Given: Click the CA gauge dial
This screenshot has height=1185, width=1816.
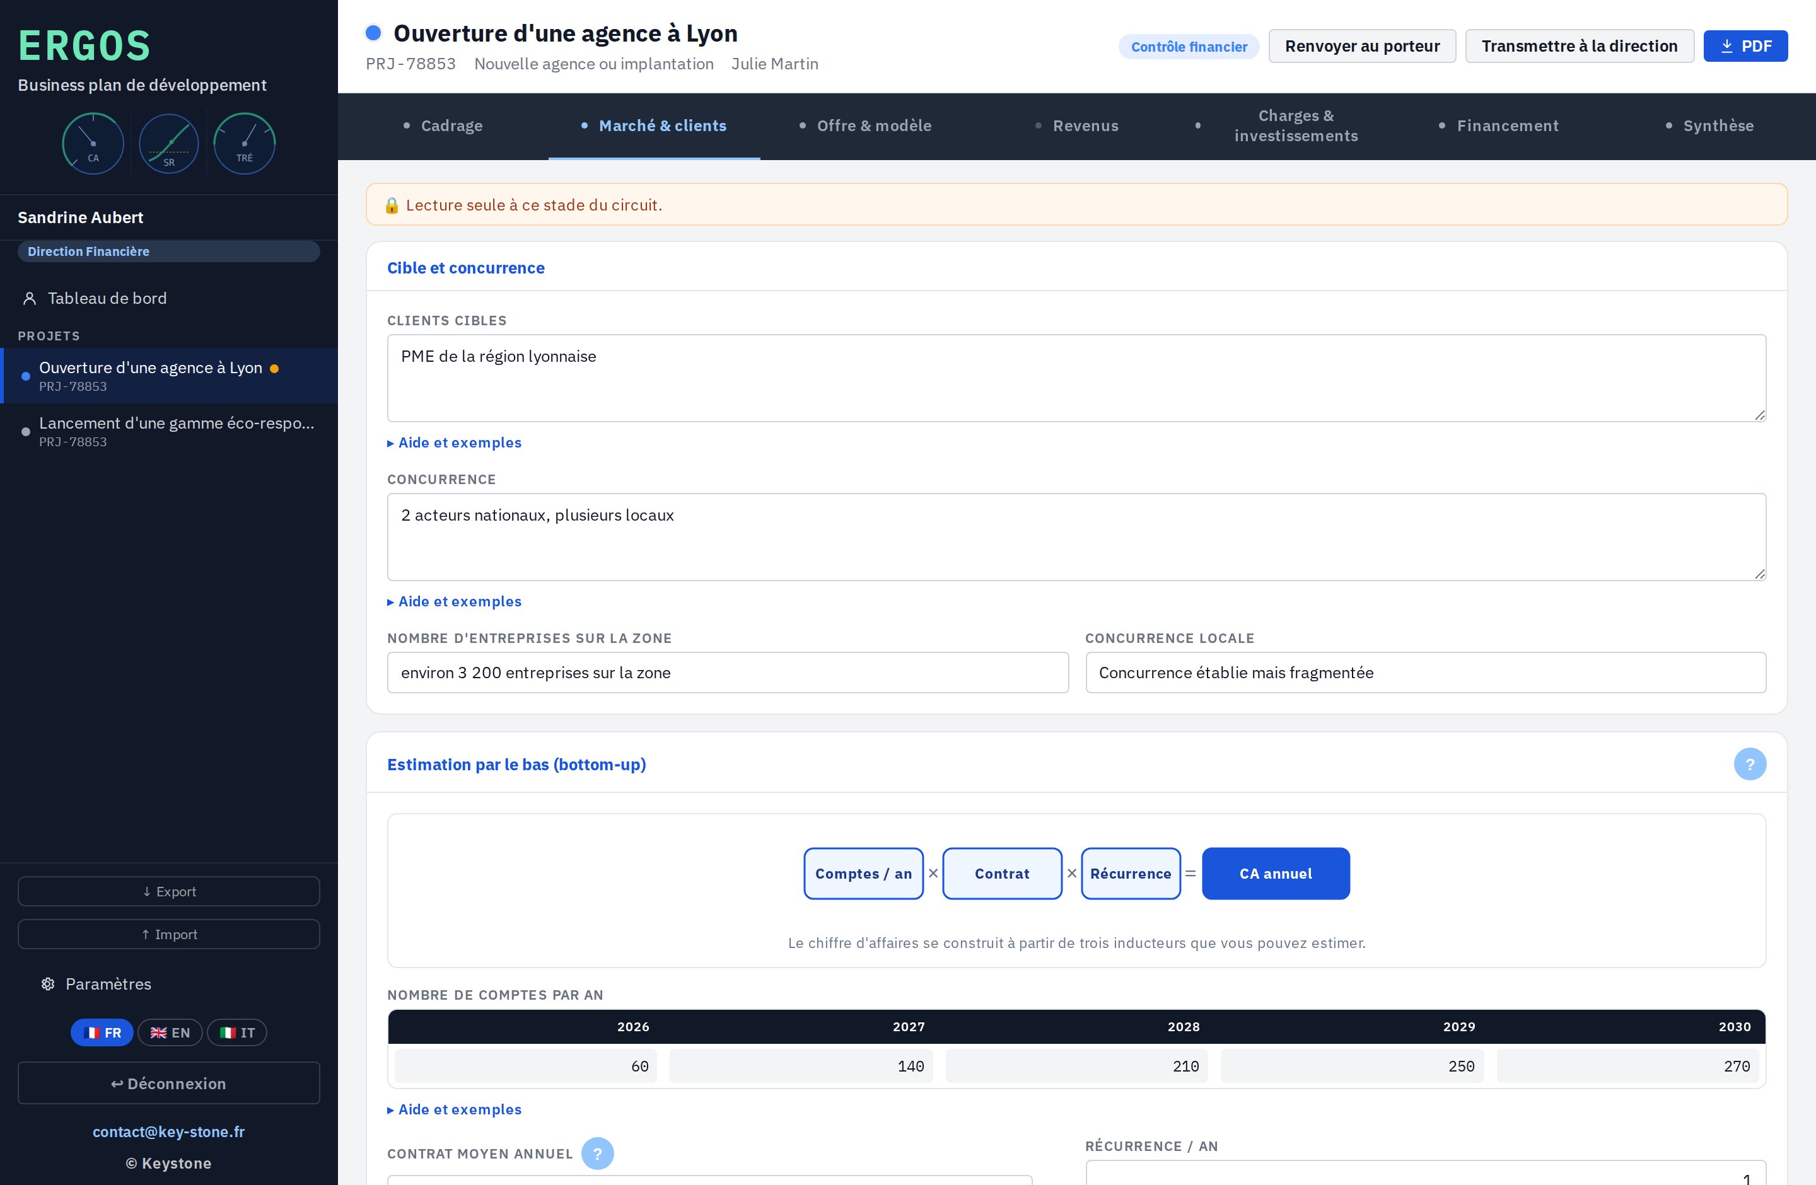Looking at the screenshot, I should tap(93, 142).
